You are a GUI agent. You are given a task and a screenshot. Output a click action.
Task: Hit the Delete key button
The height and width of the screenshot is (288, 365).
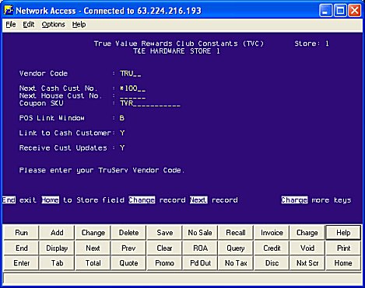pyautogui.click(x=128, y=233)
